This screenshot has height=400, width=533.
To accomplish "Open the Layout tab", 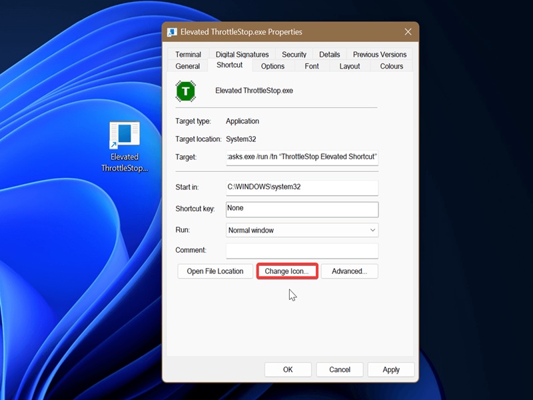I will 349,66.
